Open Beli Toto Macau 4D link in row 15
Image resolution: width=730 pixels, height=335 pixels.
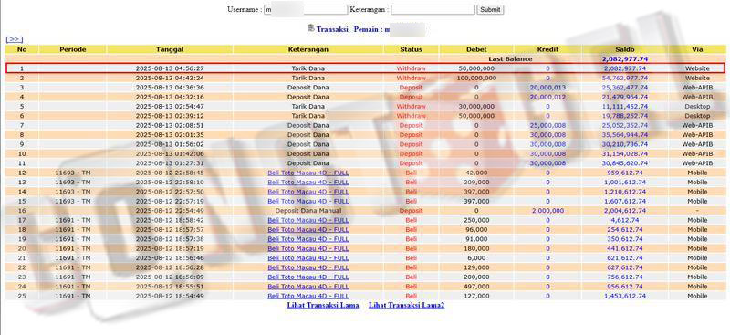[x=308, y=201]
